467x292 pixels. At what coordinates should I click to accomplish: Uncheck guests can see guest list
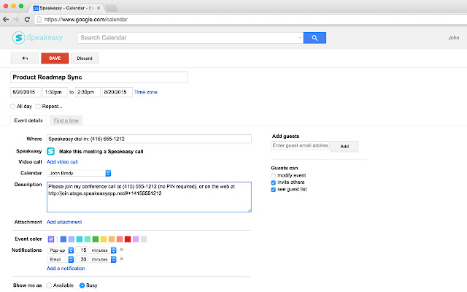pyautogui.click(x=274, y=190)
